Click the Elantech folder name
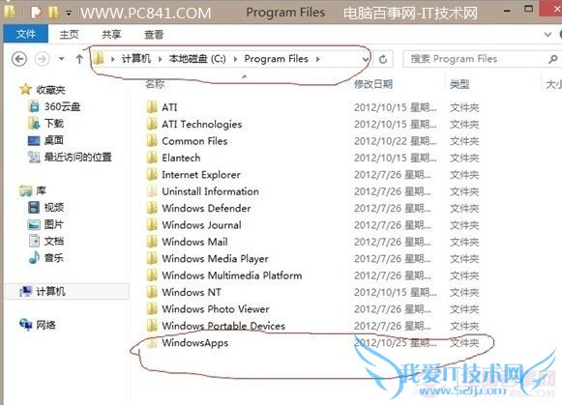 point(181,158)
